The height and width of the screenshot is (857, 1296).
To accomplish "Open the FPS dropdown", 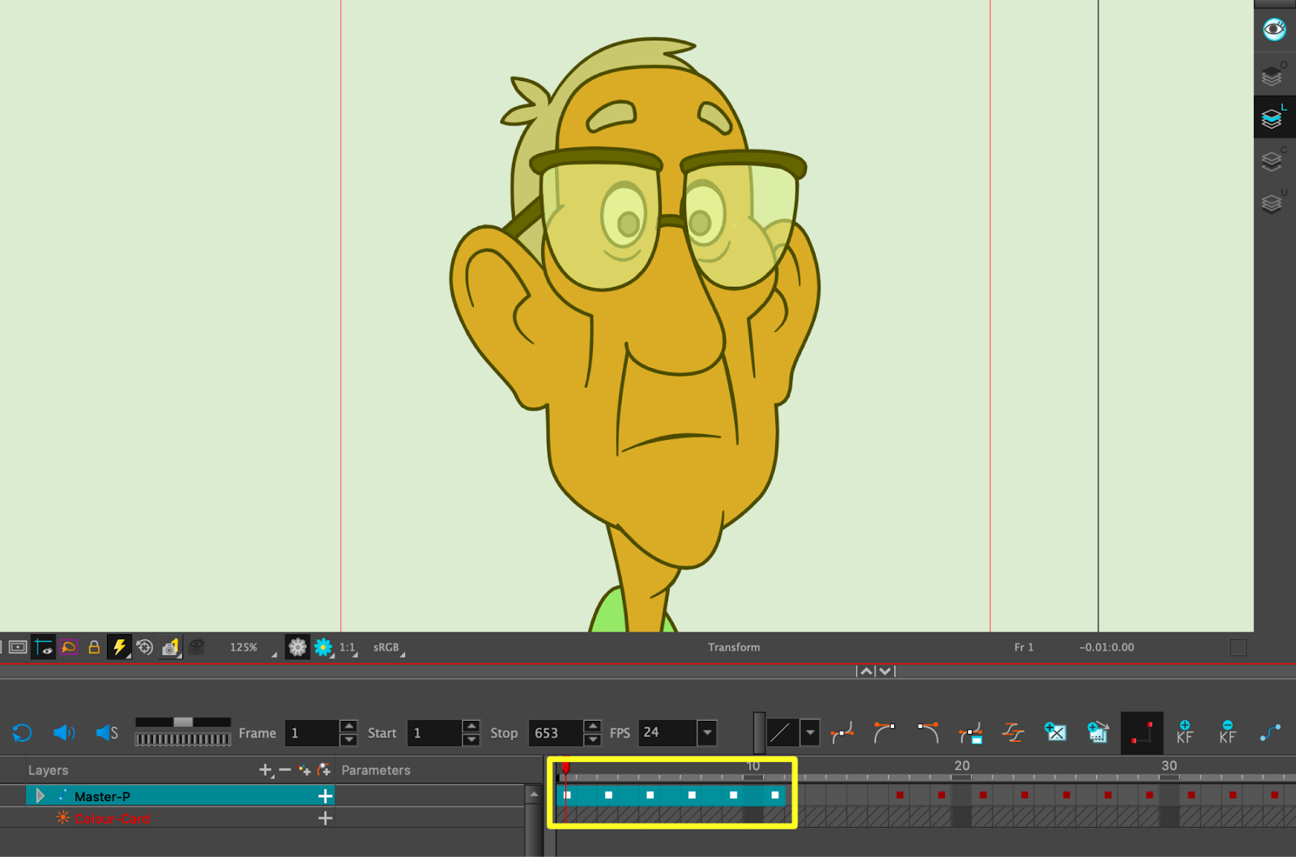I will click(x=707, y=733).
